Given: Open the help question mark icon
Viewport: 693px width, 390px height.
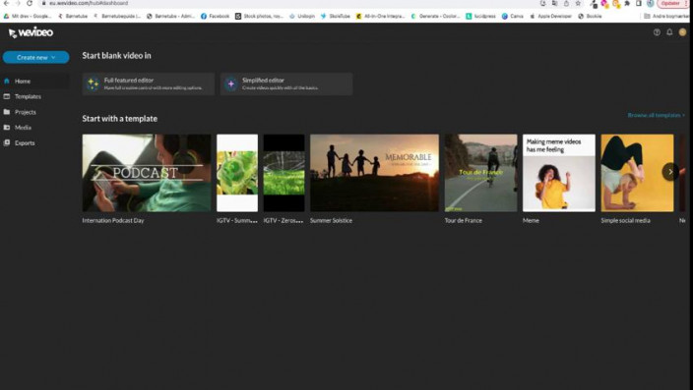Looking at the screenshot, I should (x=657, y=32).
